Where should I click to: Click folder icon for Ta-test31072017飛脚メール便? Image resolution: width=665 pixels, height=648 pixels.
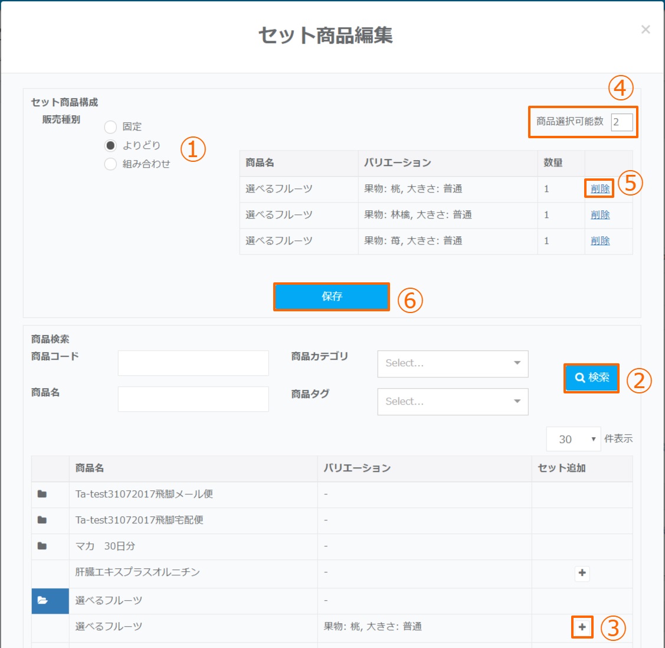pyautogui.click(x=42, y=494)
